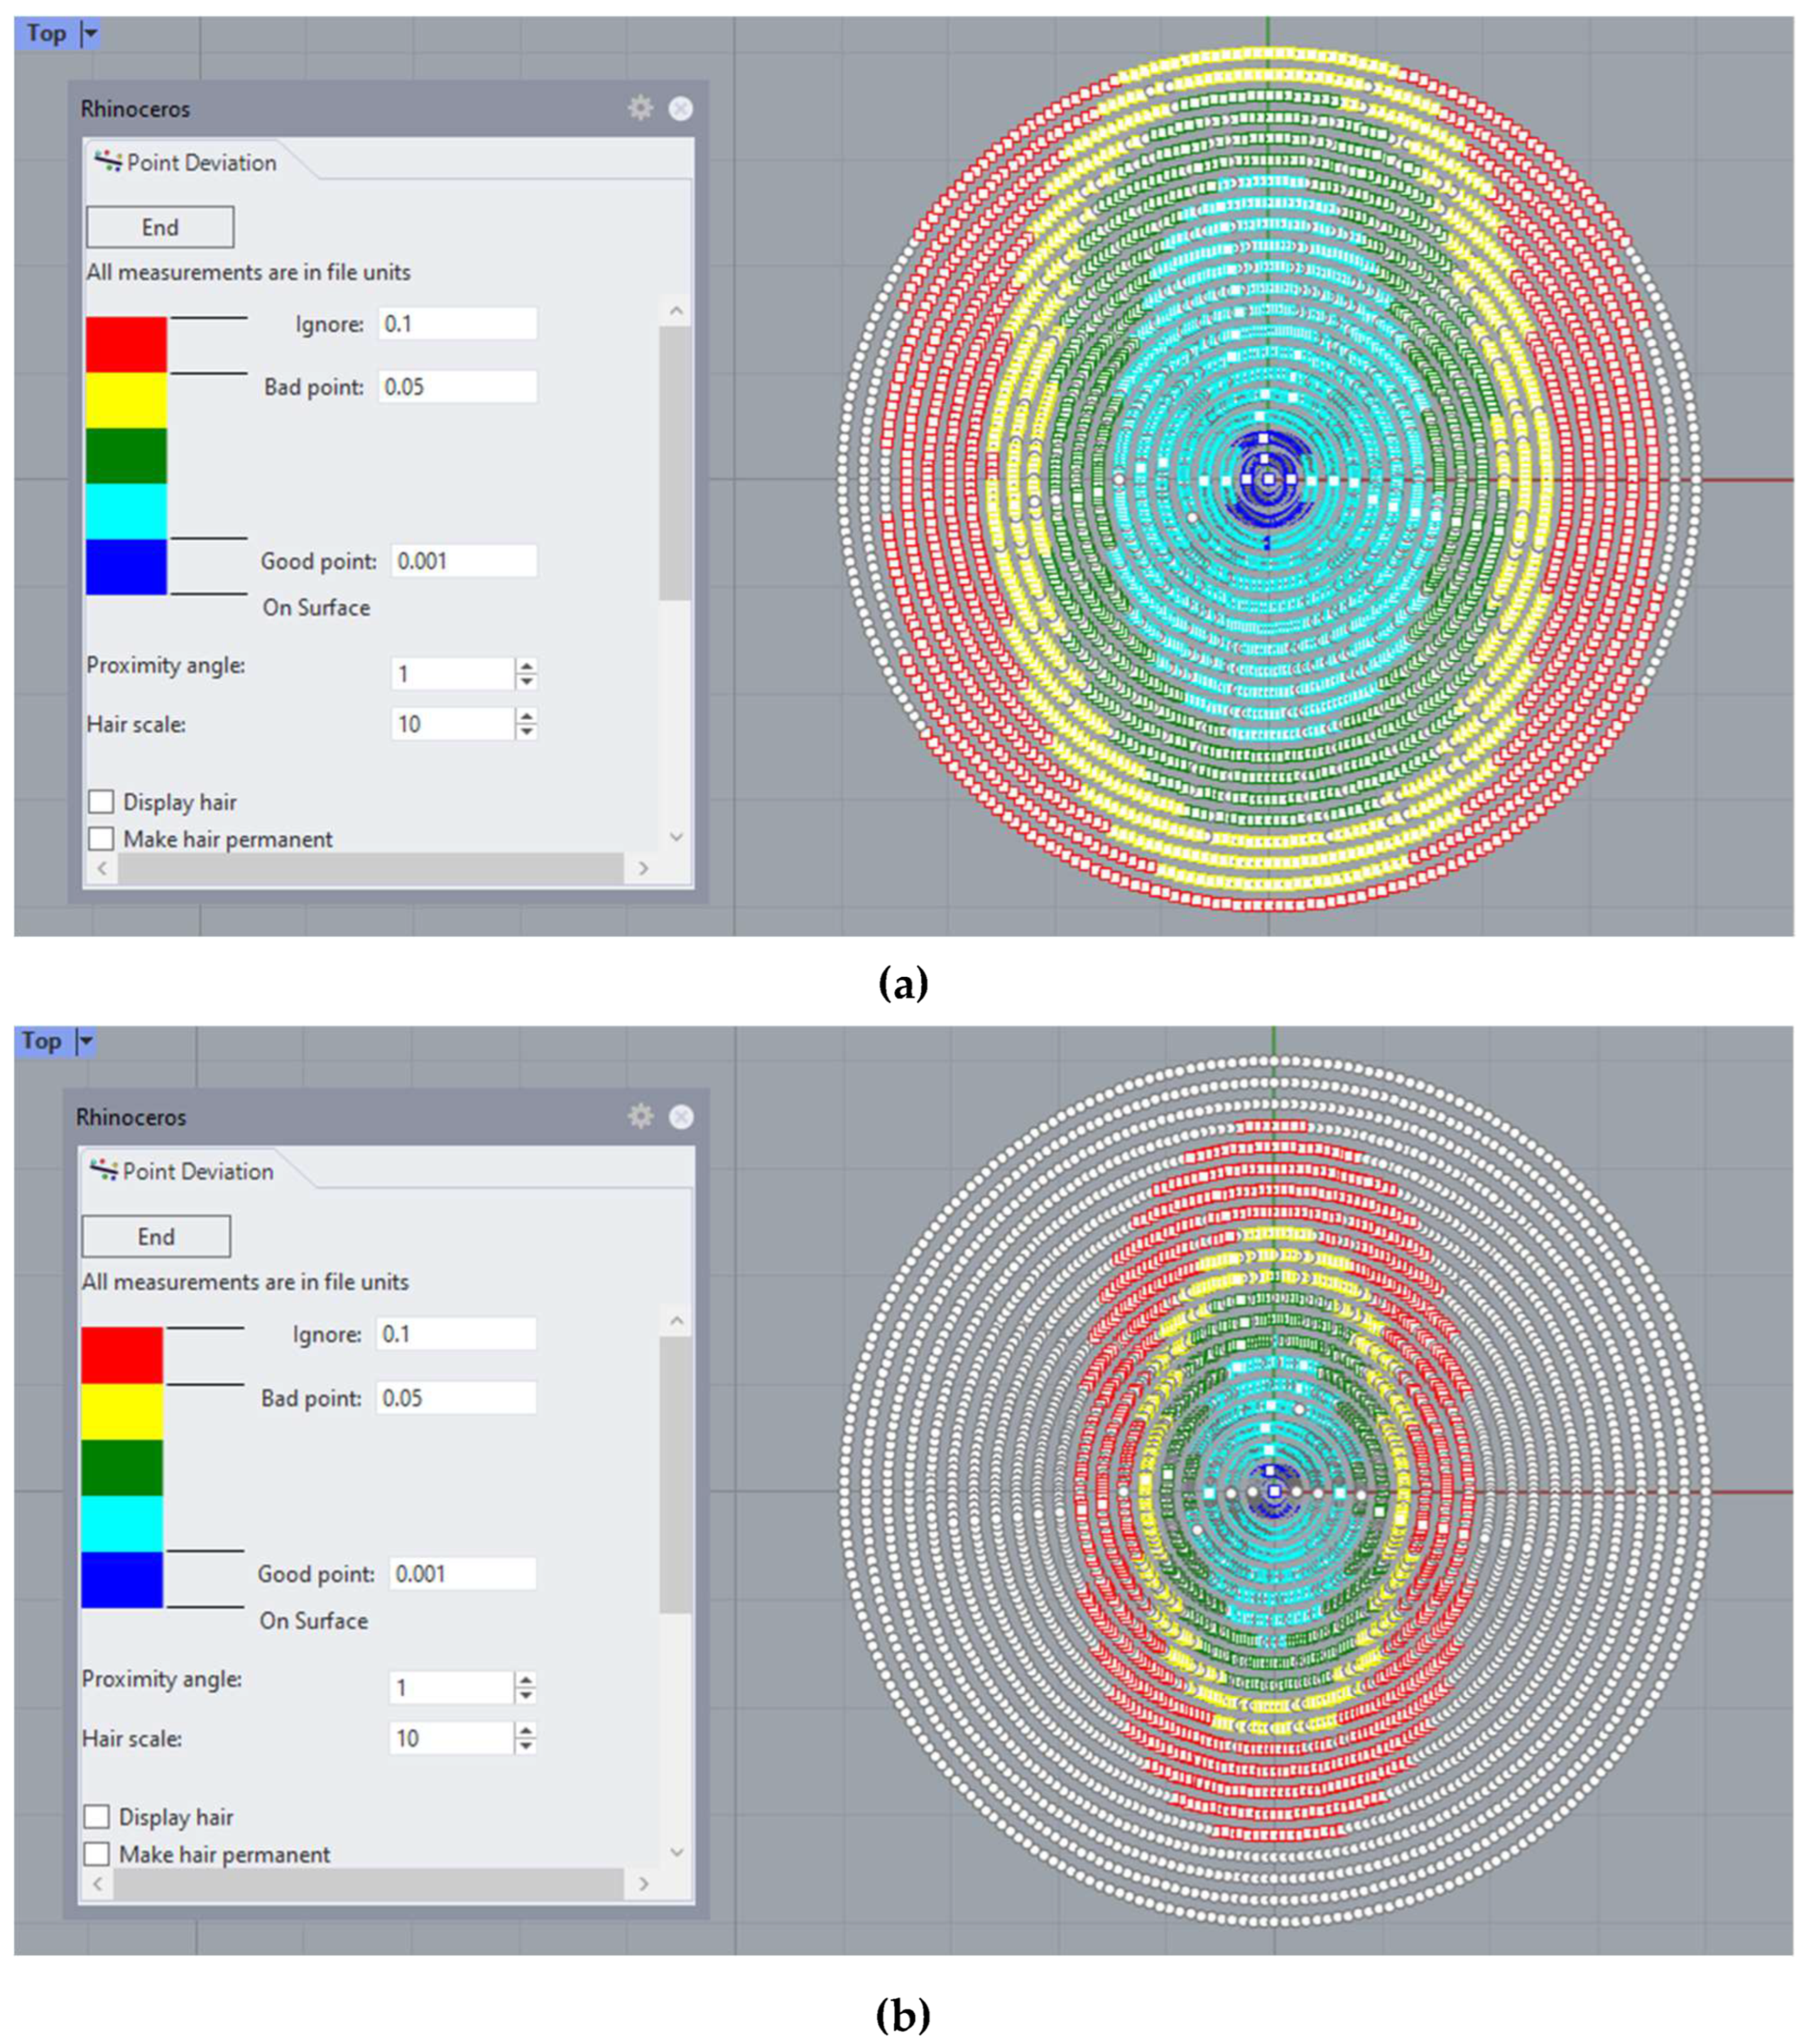
Task: Select Point Deviation tab in figure (a)
Action: point(200,162)
